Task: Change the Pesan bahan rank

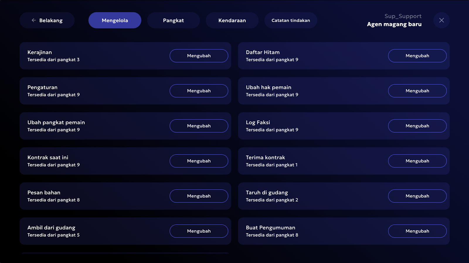Action: [x=199, y=196]
